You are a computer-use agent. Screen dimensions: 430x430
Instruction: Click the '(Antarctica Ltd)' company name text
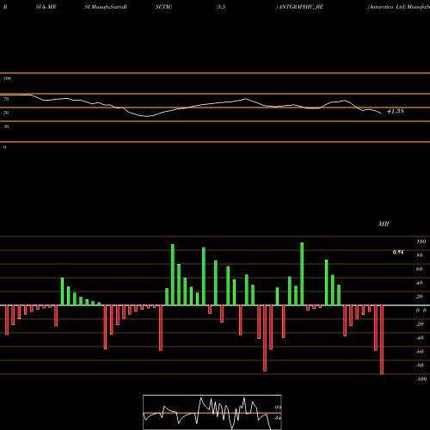click(387, 7)
